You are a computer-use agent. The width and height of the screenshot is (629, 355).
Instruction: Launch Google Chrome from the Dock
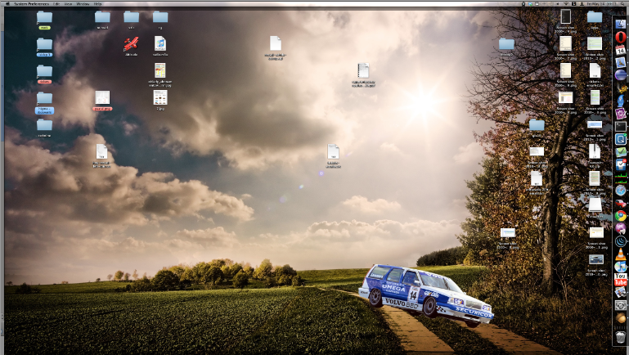click(620, 216)
